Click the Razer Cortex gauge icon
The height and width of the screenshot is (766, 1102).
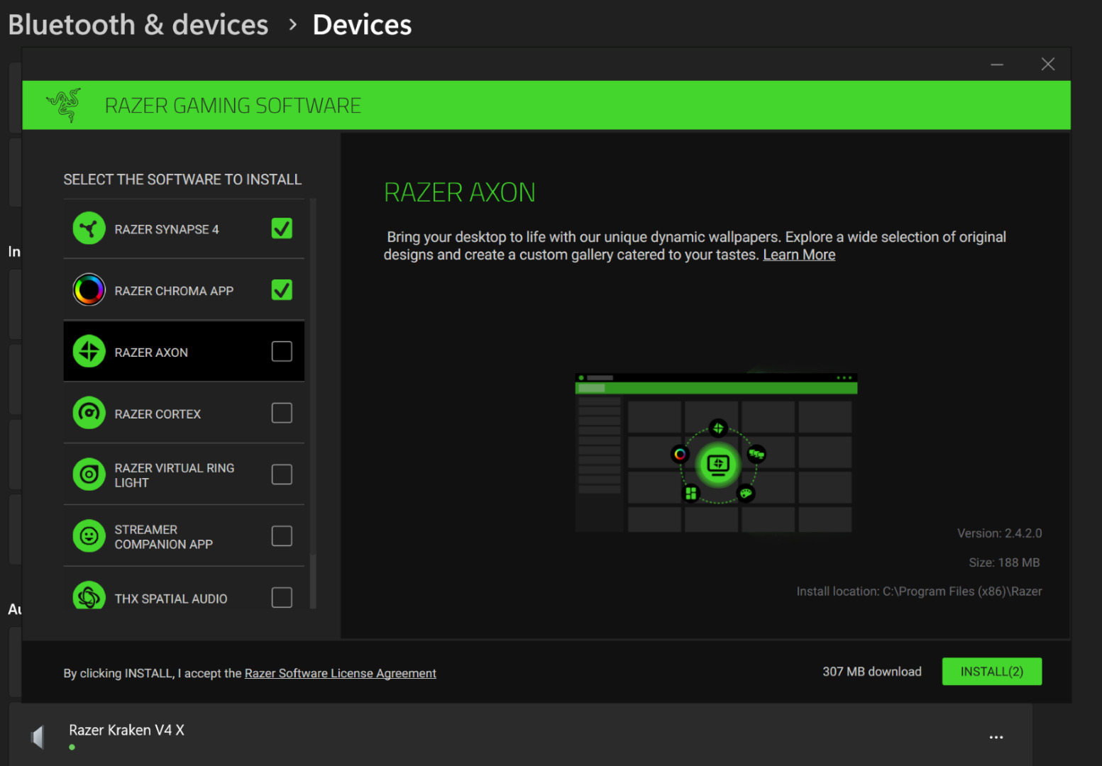(89, 413)
